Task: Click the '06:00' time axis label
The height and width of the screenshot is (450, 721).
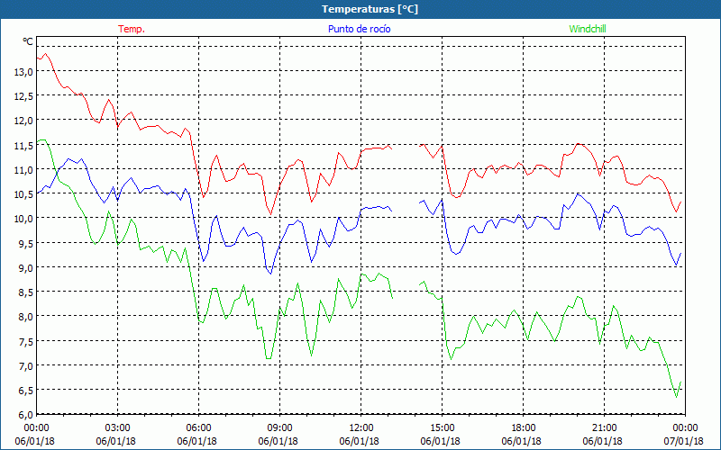Action: point(198,428)
